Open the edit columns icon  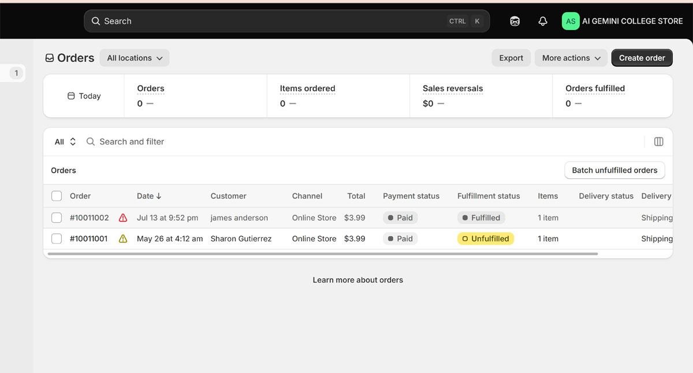[658, 141]
